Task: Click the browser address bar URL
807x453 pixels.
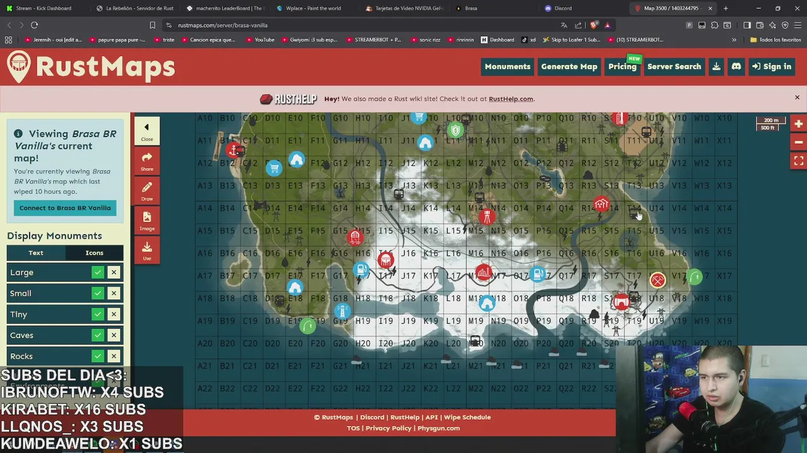Action: click(223, 25)
